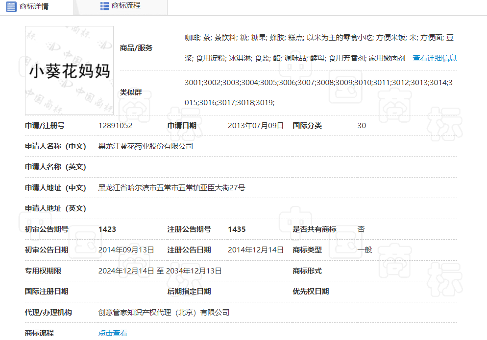Click the 专用权期限 label
Image resolution: width=487 pixels, height=340 pixels.
coord(43,271)
